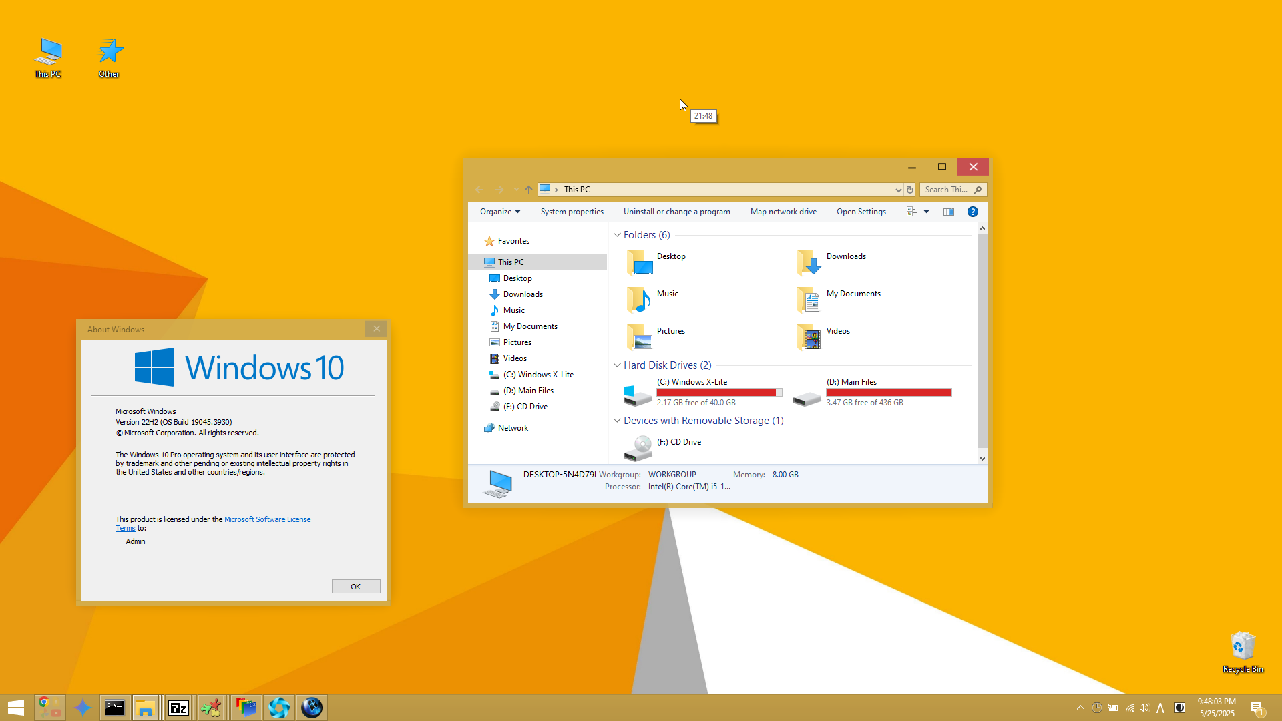Screen dimensions: 1282x721
Task: Open the This PC desktop shortcut
Action: 48,58
